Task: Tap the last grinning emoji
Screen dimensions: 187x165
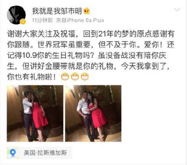Action: 85,76
